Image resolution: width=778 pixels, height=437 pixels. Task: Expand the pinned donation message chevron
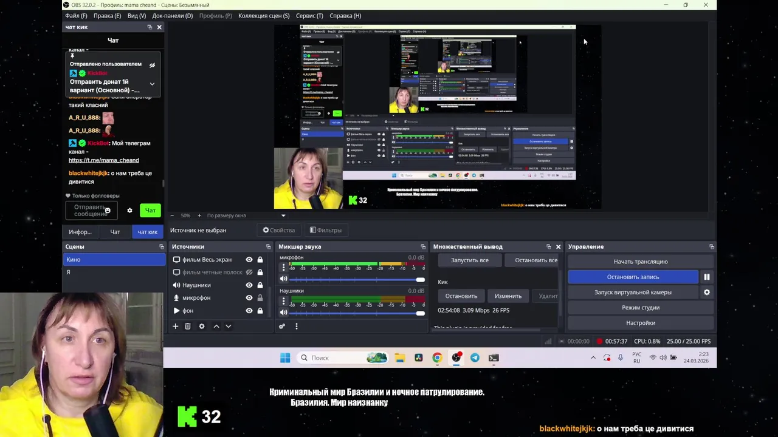pyautogui.click(x=152, y=84)
